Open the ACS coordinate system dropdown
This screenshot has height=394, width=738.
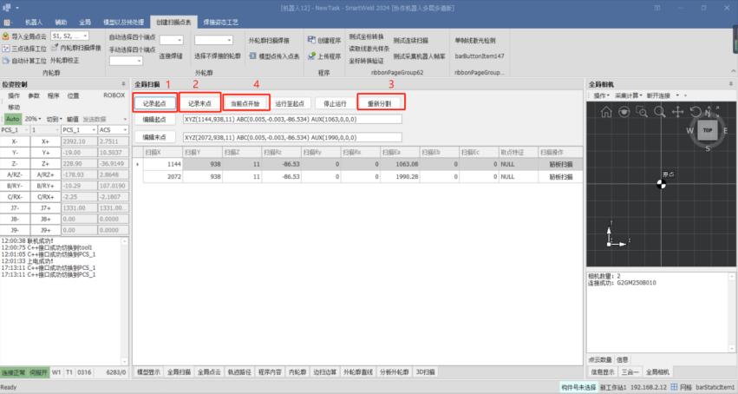[x=114, y=129]
